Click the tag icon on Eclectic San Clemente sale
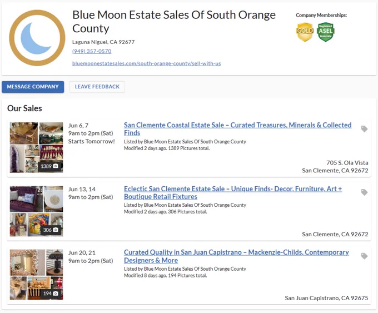Viewport: 378px width, 313px height. tap(364, 192)
